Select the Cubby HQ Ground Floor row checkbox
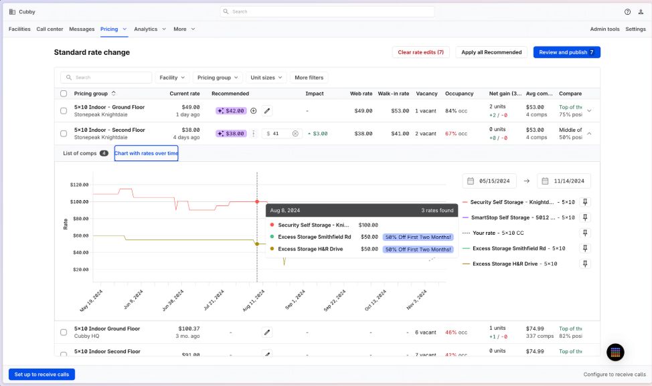652x386 pixels. (64, 332)
